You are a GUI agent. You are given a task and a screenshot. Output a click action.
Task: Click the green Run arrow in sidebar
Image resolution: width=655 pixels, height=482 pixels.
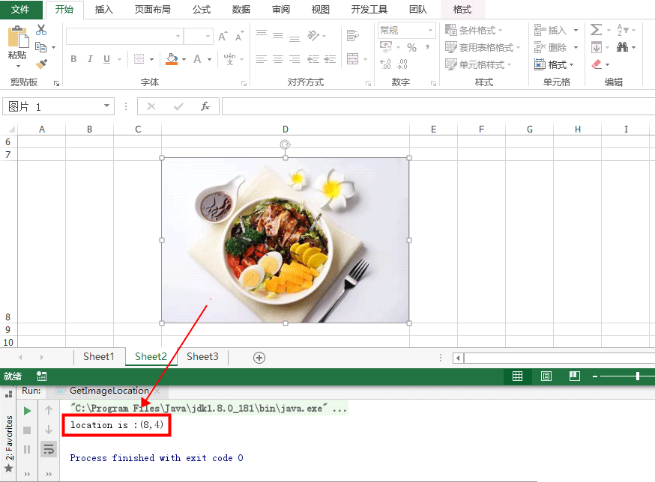pyautogui.click(x=28, y=410)
